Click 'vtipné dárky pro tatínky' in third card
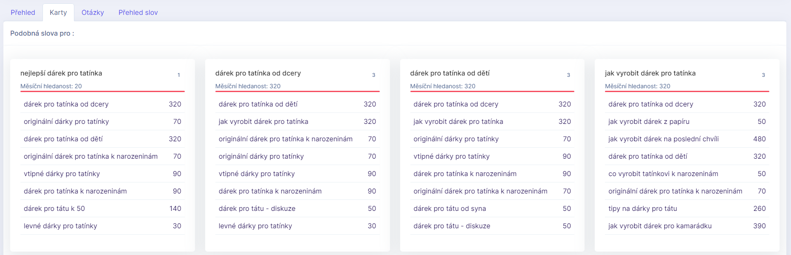 tap(451, 156)
